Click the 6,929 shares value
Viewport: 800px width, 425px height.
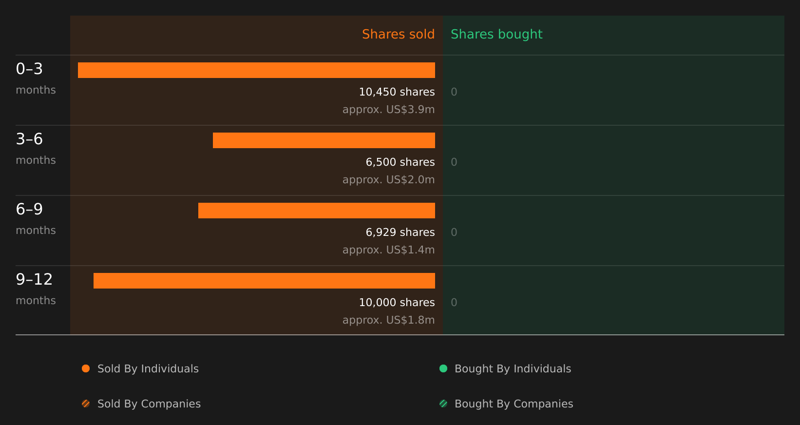click(x=400, y=232)
